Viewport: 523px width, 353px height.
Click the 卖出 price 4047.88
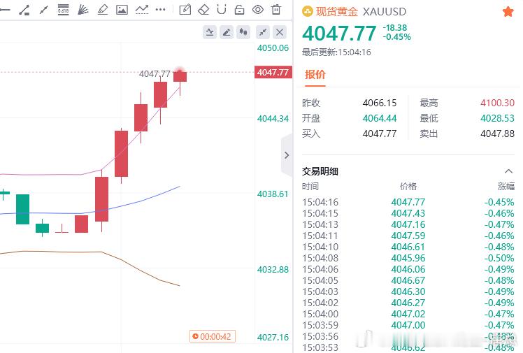(x=497, y=134)
